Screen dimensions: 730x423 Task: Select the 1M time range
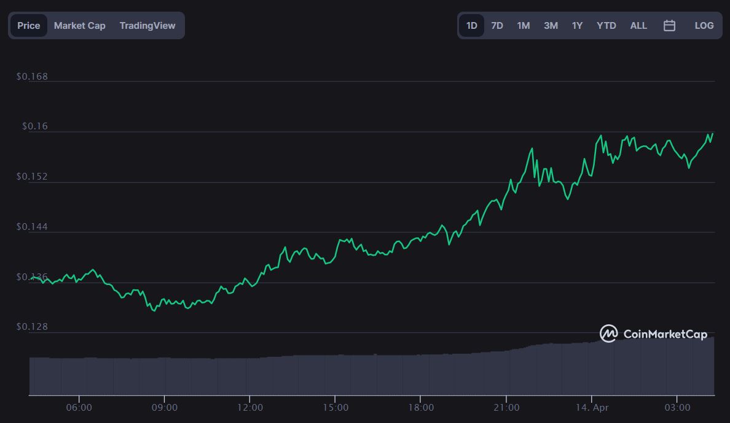[x=523, y=25]
